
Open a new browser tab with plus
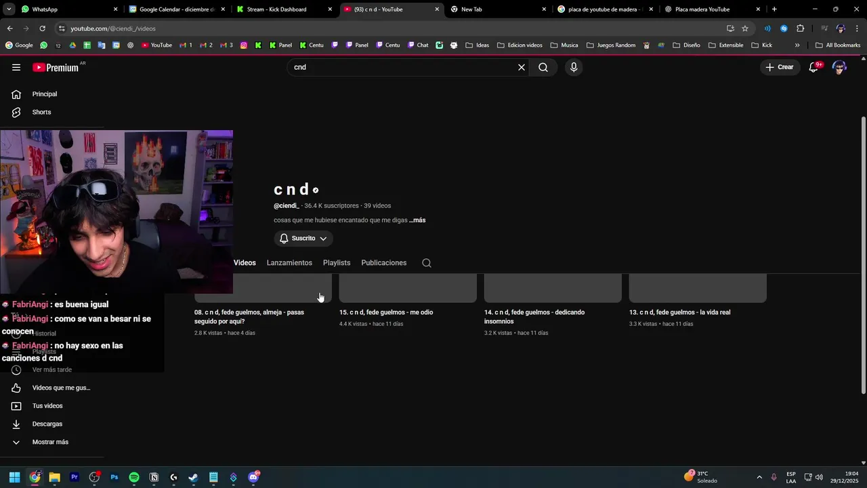[774, 9]
